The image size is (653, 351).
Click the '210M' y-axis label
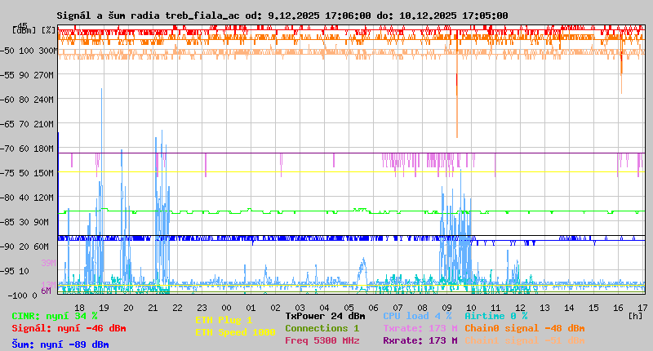click(44, 124)
